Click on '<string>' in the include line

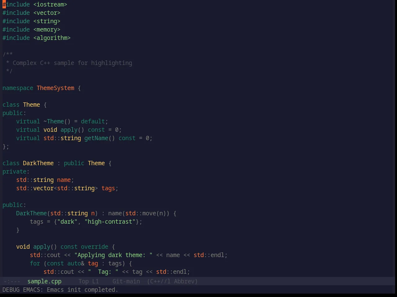(47, 21)
